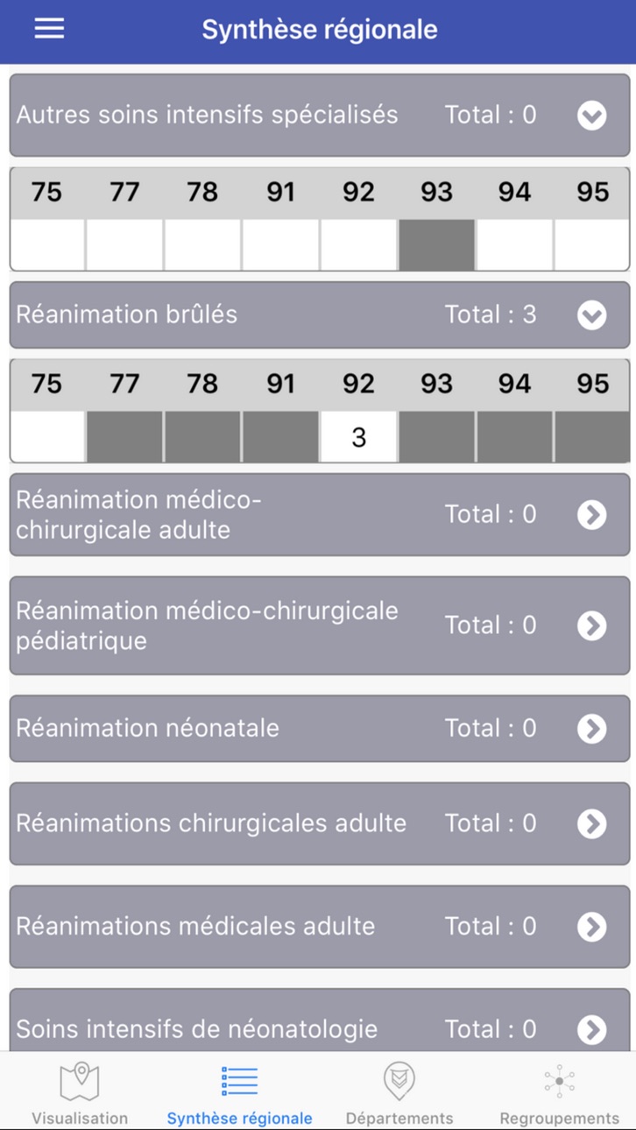
Task: Select white cell under 75 in Réanimation brûlés
Action: [x=47, y=437]
